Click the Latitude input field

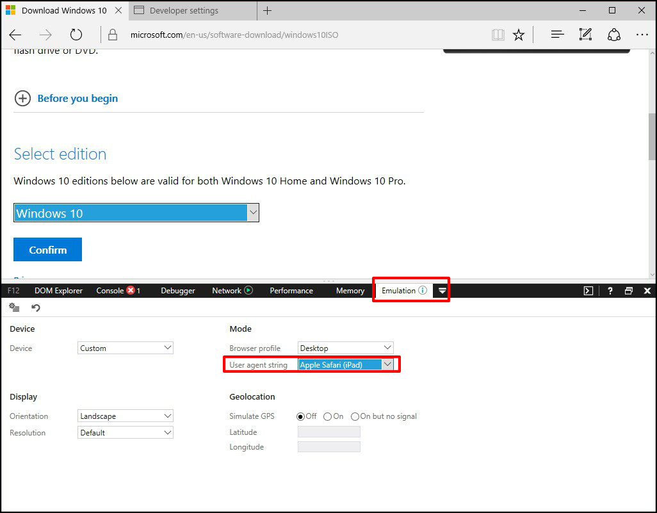329,432
